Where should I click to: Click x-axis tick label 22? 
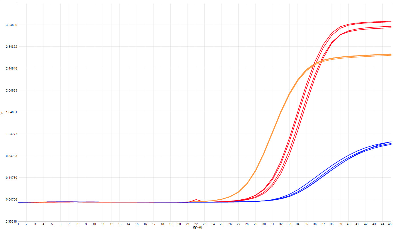coord(196,224)
